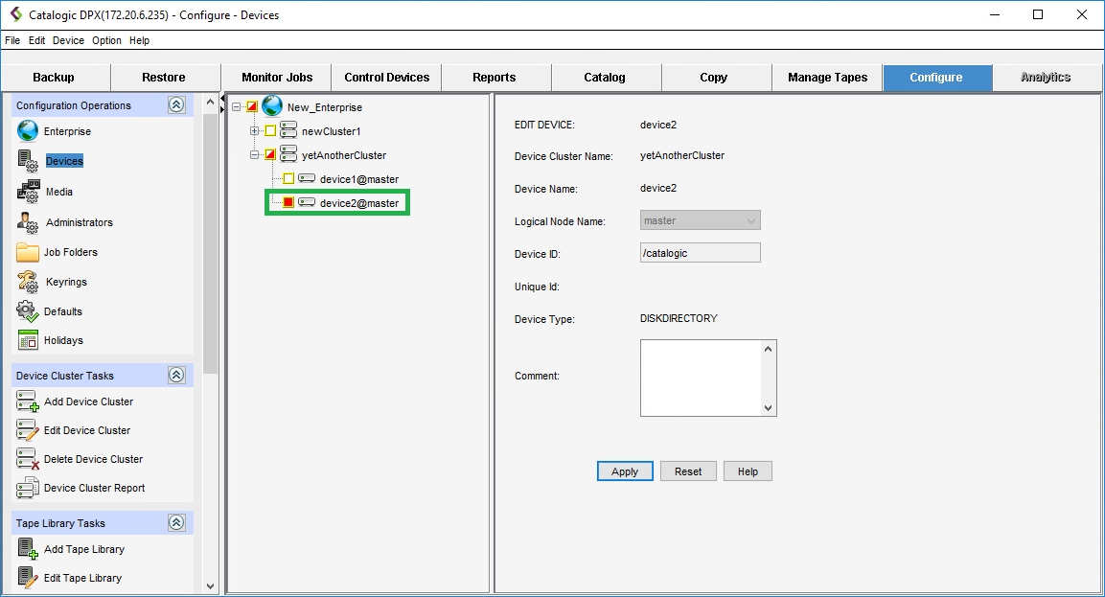
Task: Collapse the Configuration Operations panel
Action: coord(176,105)
